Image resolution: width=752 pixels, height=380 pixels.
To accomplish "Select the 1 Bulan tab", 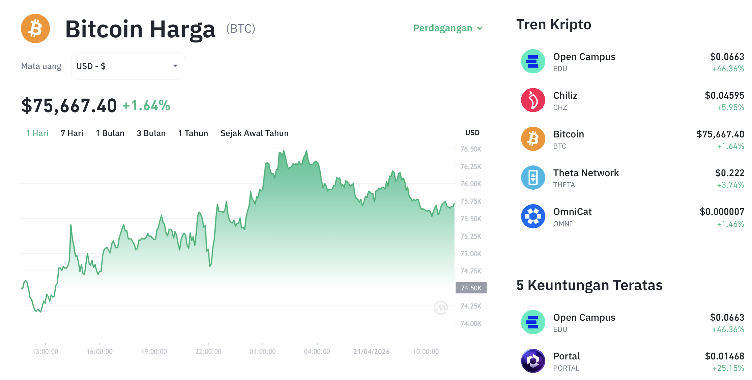I will (110, 133).
